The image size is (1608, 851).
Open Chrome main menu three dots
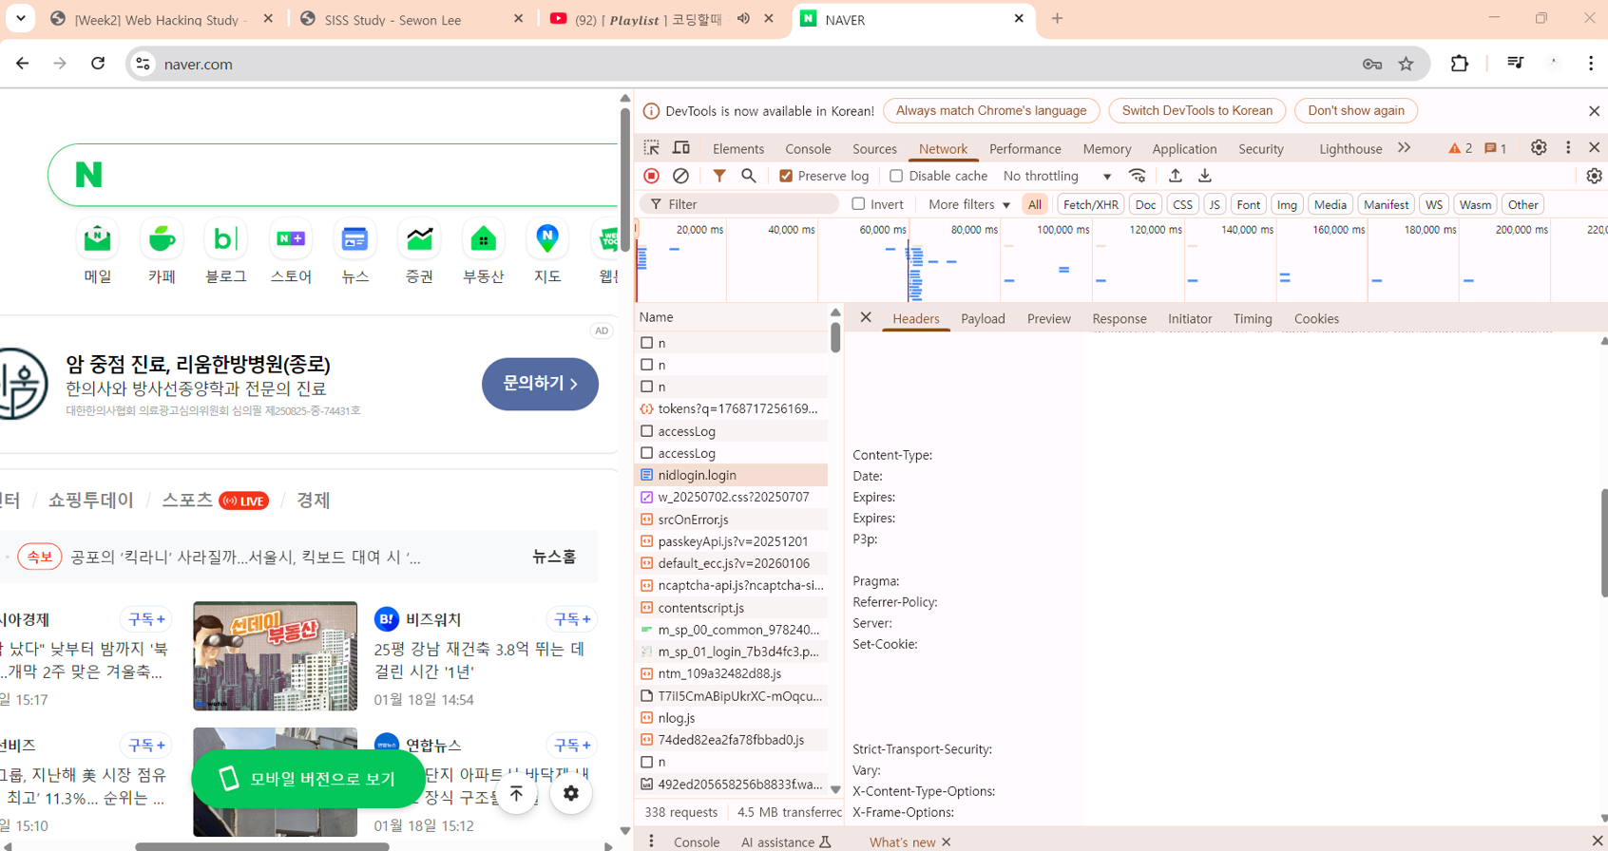point(1591,64)
